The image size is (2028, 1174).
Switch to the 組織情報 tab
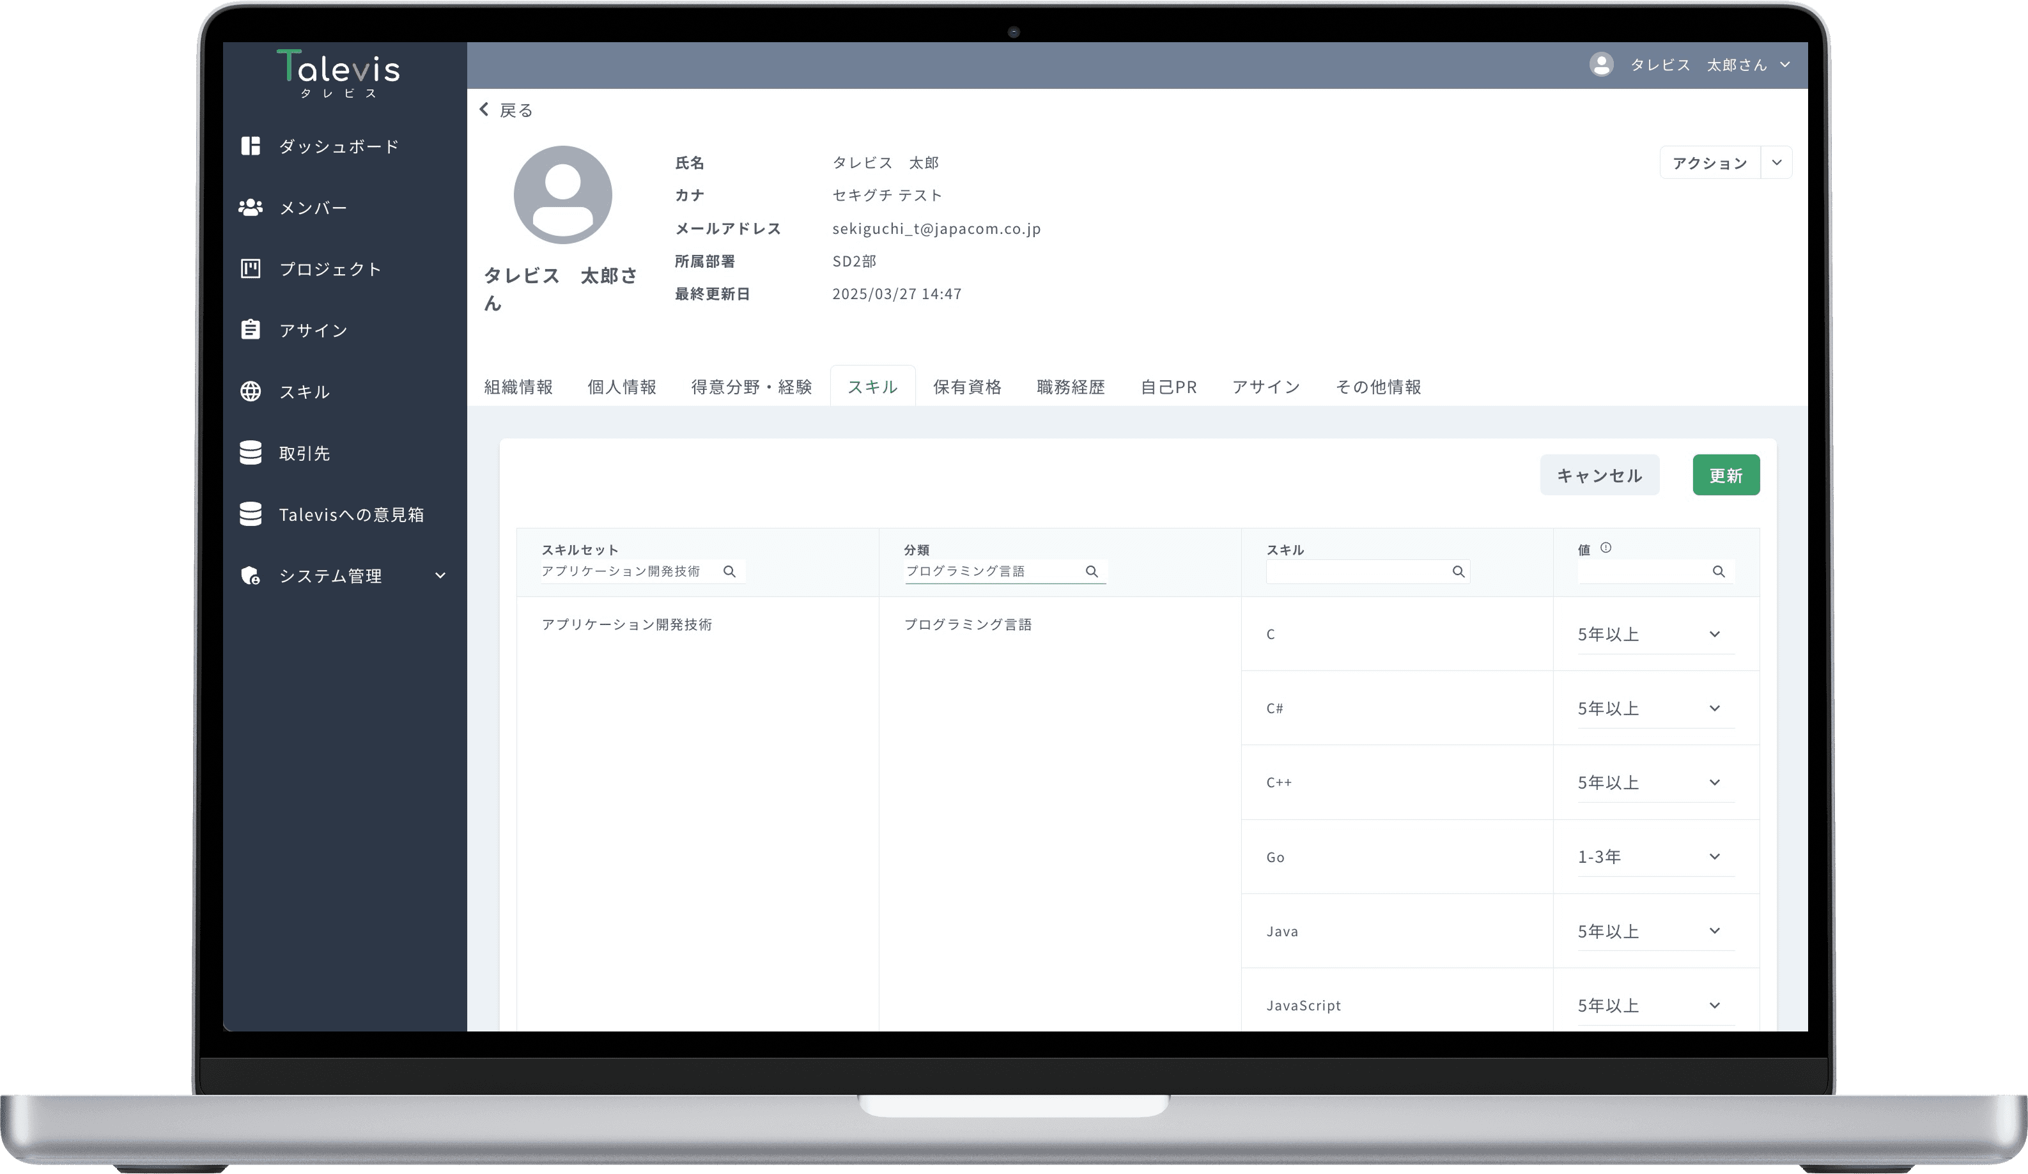[x=518, y=387]
